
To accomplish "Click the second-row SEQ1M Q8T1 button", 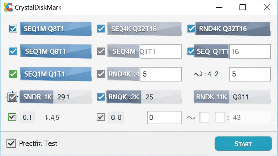I will 56,51.
